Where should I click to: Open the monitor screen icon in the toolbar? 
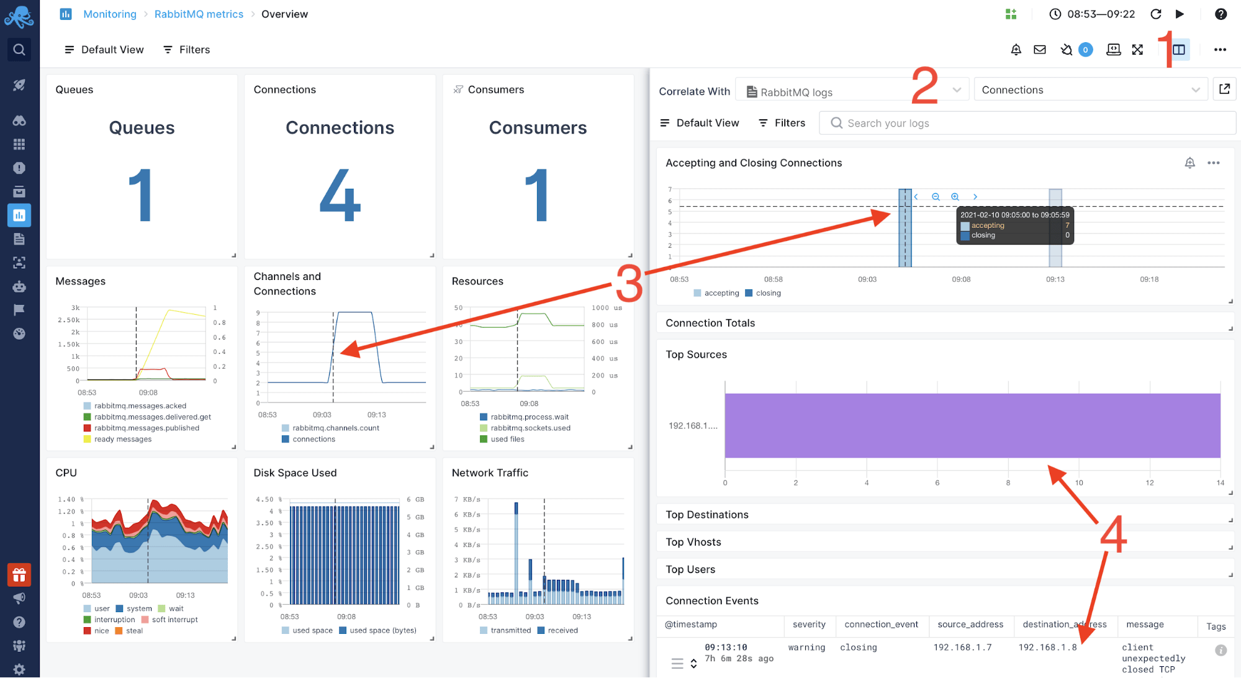click(x=1114, y=50)
